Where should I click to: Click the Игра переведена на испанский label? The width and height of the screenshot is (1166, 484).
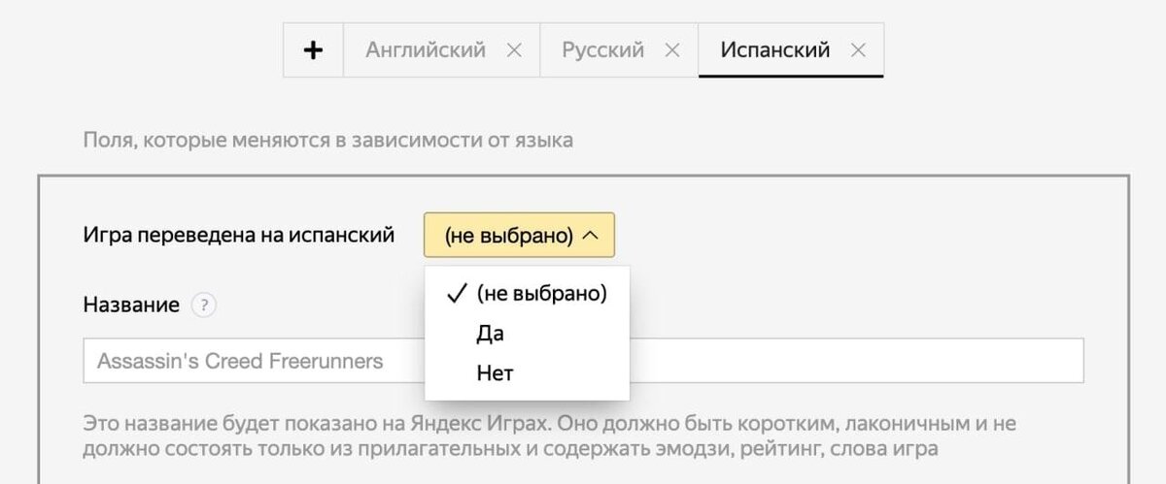[x=239, y=235]
